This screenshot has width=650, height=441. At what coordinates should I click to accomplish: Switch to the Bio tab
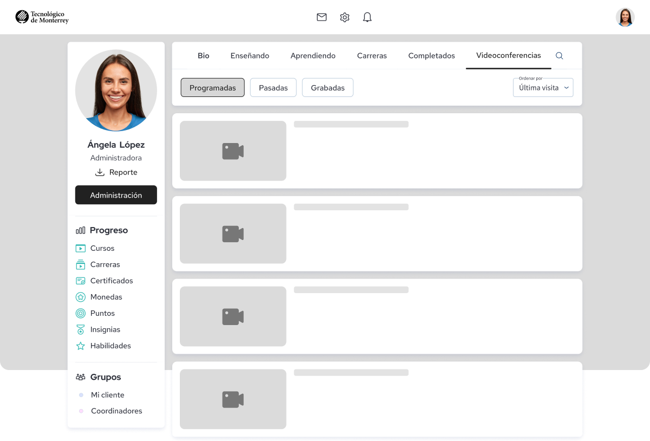(x=204, y=56)
